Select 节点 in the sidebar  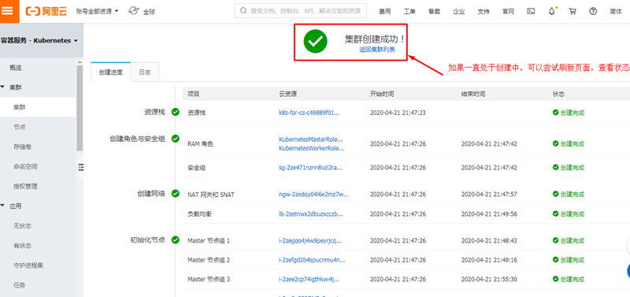20,127
